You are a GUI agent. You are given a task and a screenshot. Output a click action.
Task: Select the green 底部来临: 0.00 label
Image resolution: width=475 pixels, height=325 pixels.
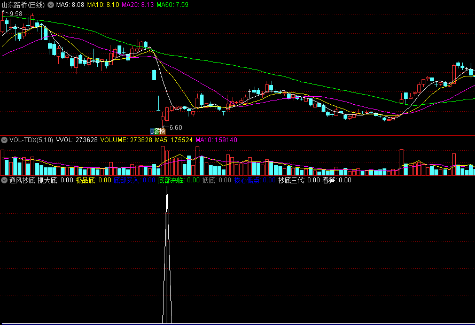(179, 180)
